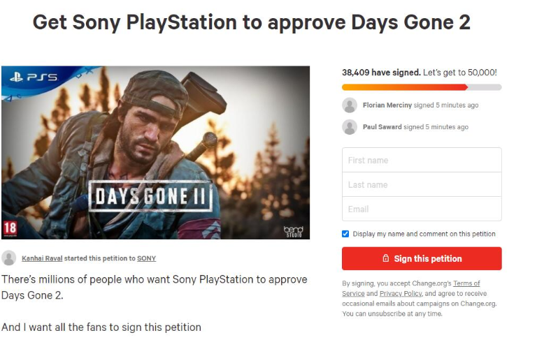Click Paul Saward's avatar icon
This screenshot has height=349, width=551.
[x=350, y=127]
